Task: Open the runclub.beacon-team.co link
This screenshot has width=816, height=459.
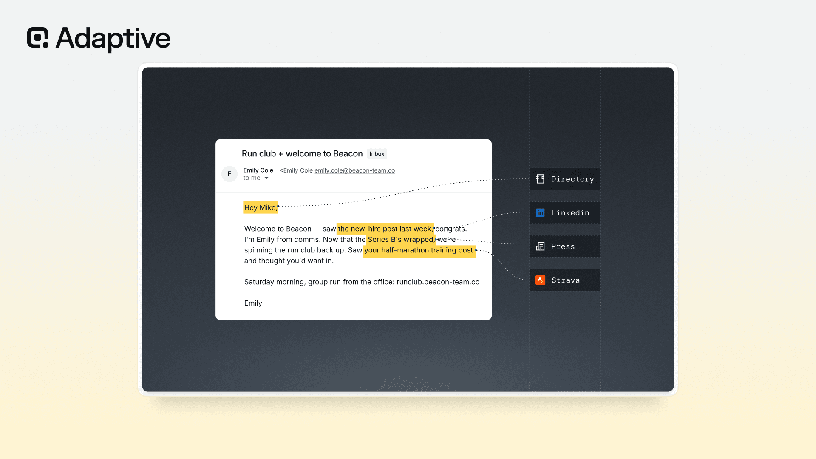Action: pyautogui.click(x=438, y=282)
